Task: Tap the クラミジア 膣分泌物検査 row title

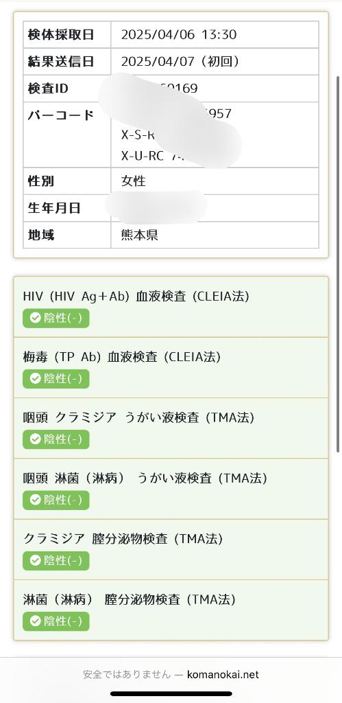Action: [x=123, y=539]
